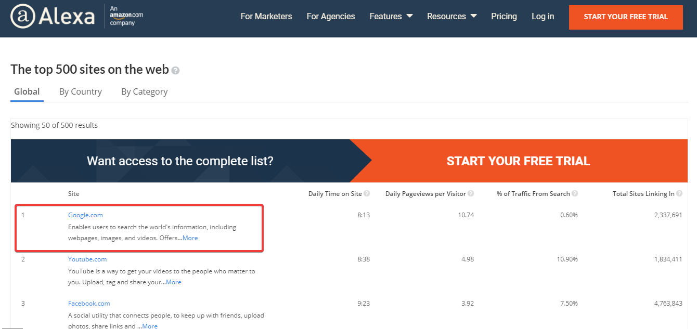The height and width of the screenshot is (329, 697).
Task: Click 'The top 500 sites on the web' heading
Action: (89, 70)
